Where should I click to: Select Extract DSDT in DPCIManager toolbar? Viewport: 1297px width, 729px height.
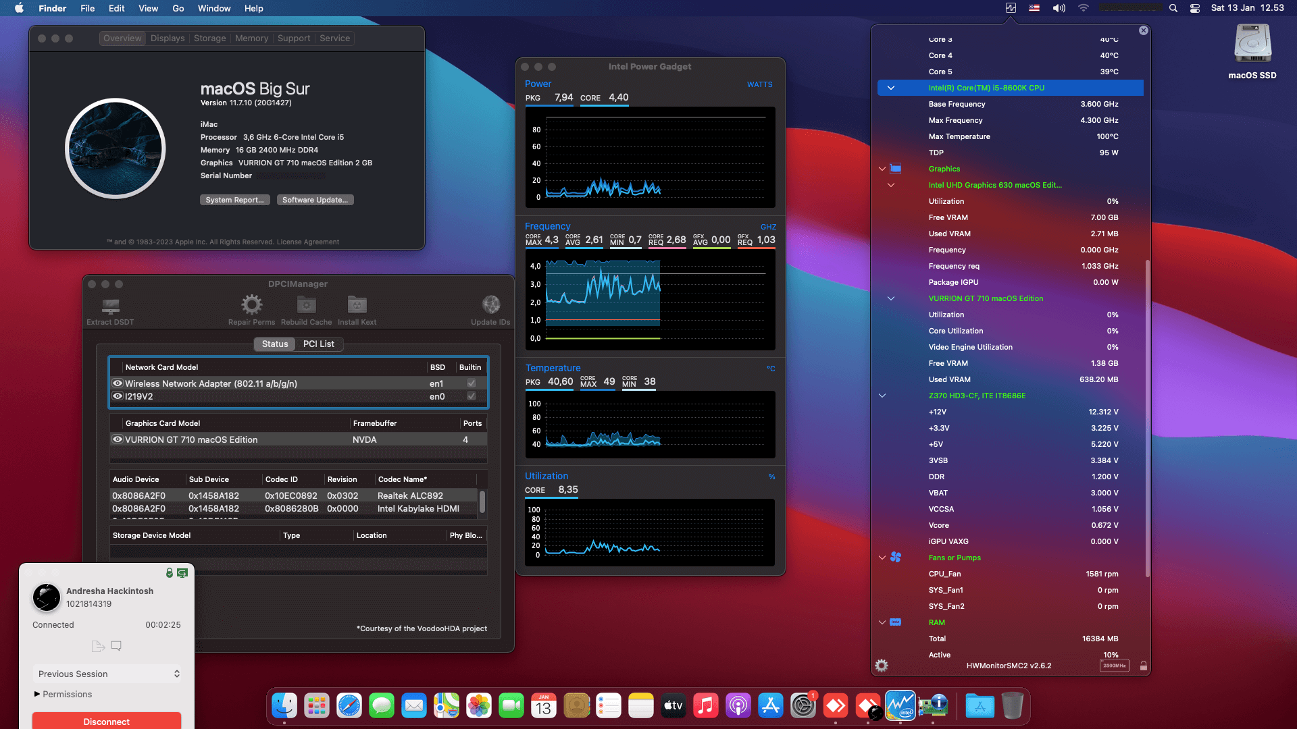109,307
